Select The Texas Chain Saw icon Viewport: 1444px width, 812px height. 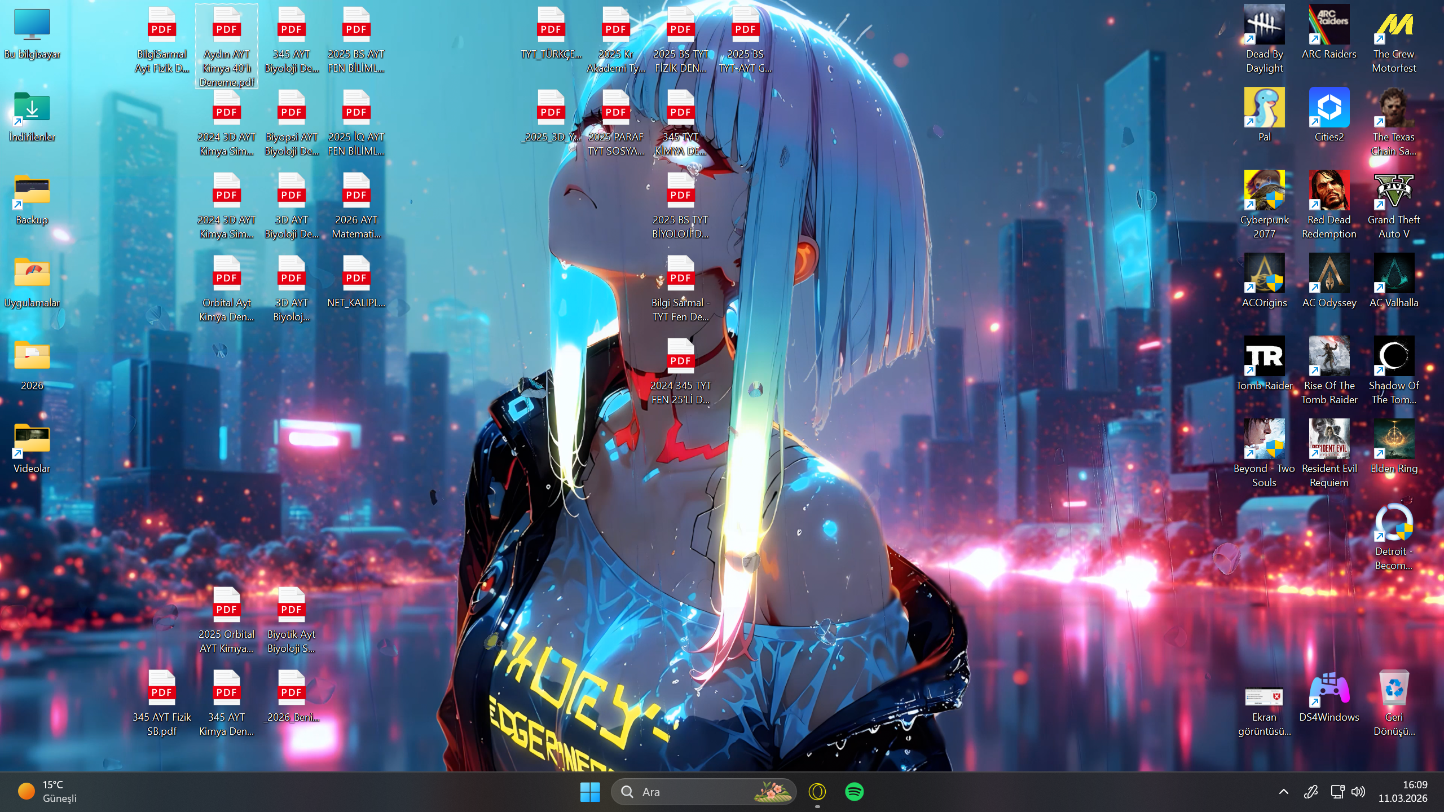click(x=1394, y=122)
